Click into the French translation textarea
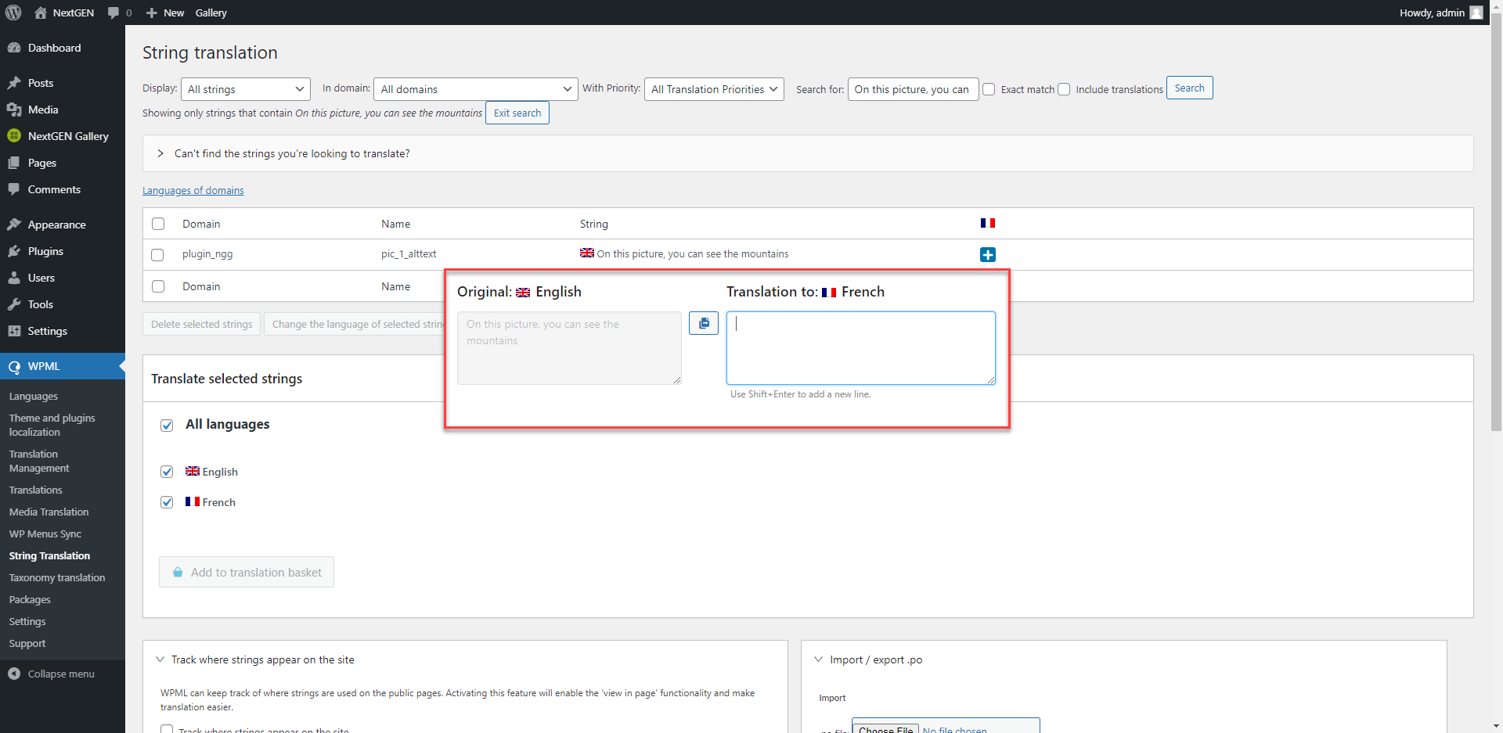 (861, 348)
